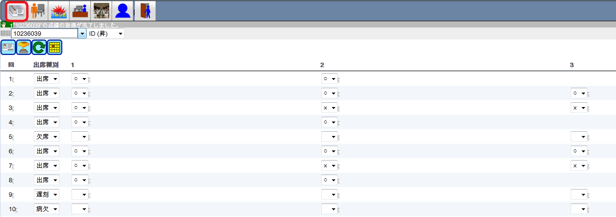Viewport: 616px width, 217px height.
Task: Click the 出席種別 column header
Action: coord(46,64)
